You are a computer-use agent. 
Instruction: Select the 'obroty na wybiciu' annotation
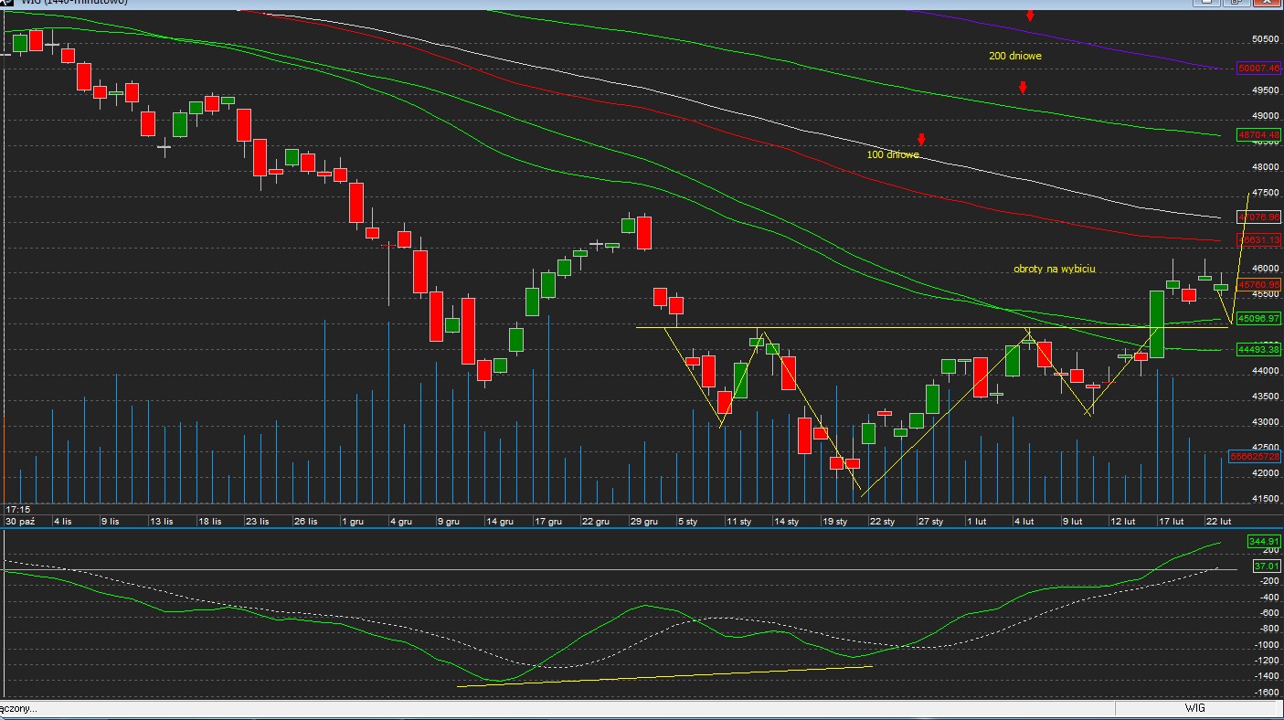point(1054,269)
